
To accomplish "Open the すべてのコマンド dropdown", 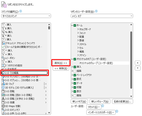I will [x=26, y=16].
